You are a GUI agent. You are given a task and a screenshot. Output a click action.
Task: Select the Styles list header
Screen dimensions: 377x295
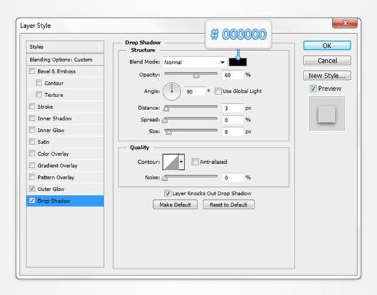pyautogui.click(x=65, y=47)
